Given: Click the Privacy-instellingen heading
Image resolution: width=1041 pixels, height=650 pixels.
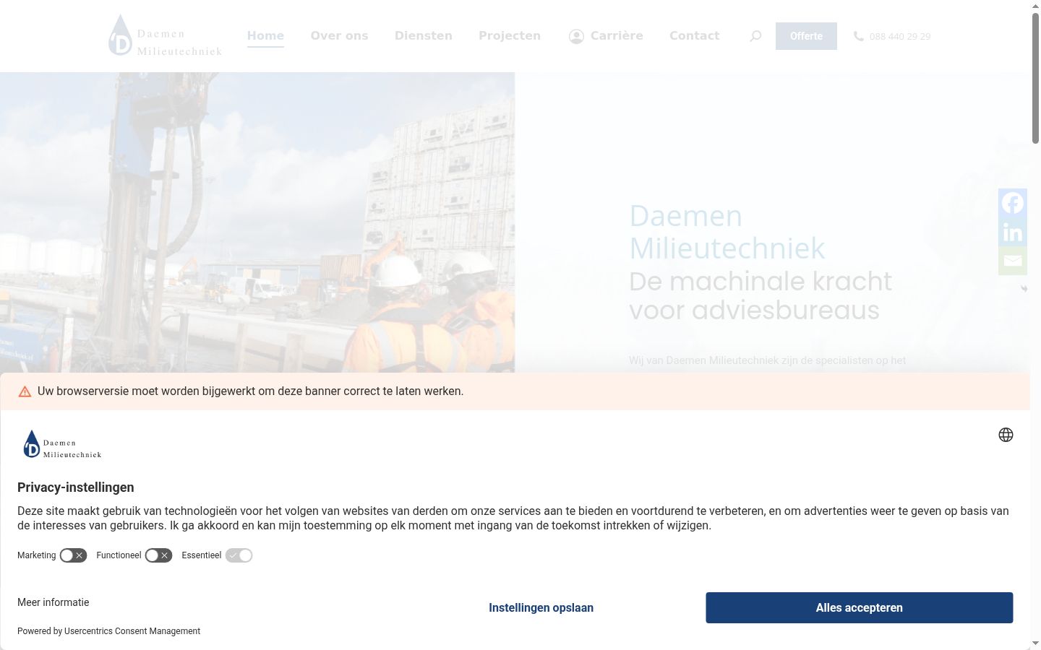Looking at the screenshot, I should pyautogui.click(x=76, y=487).
